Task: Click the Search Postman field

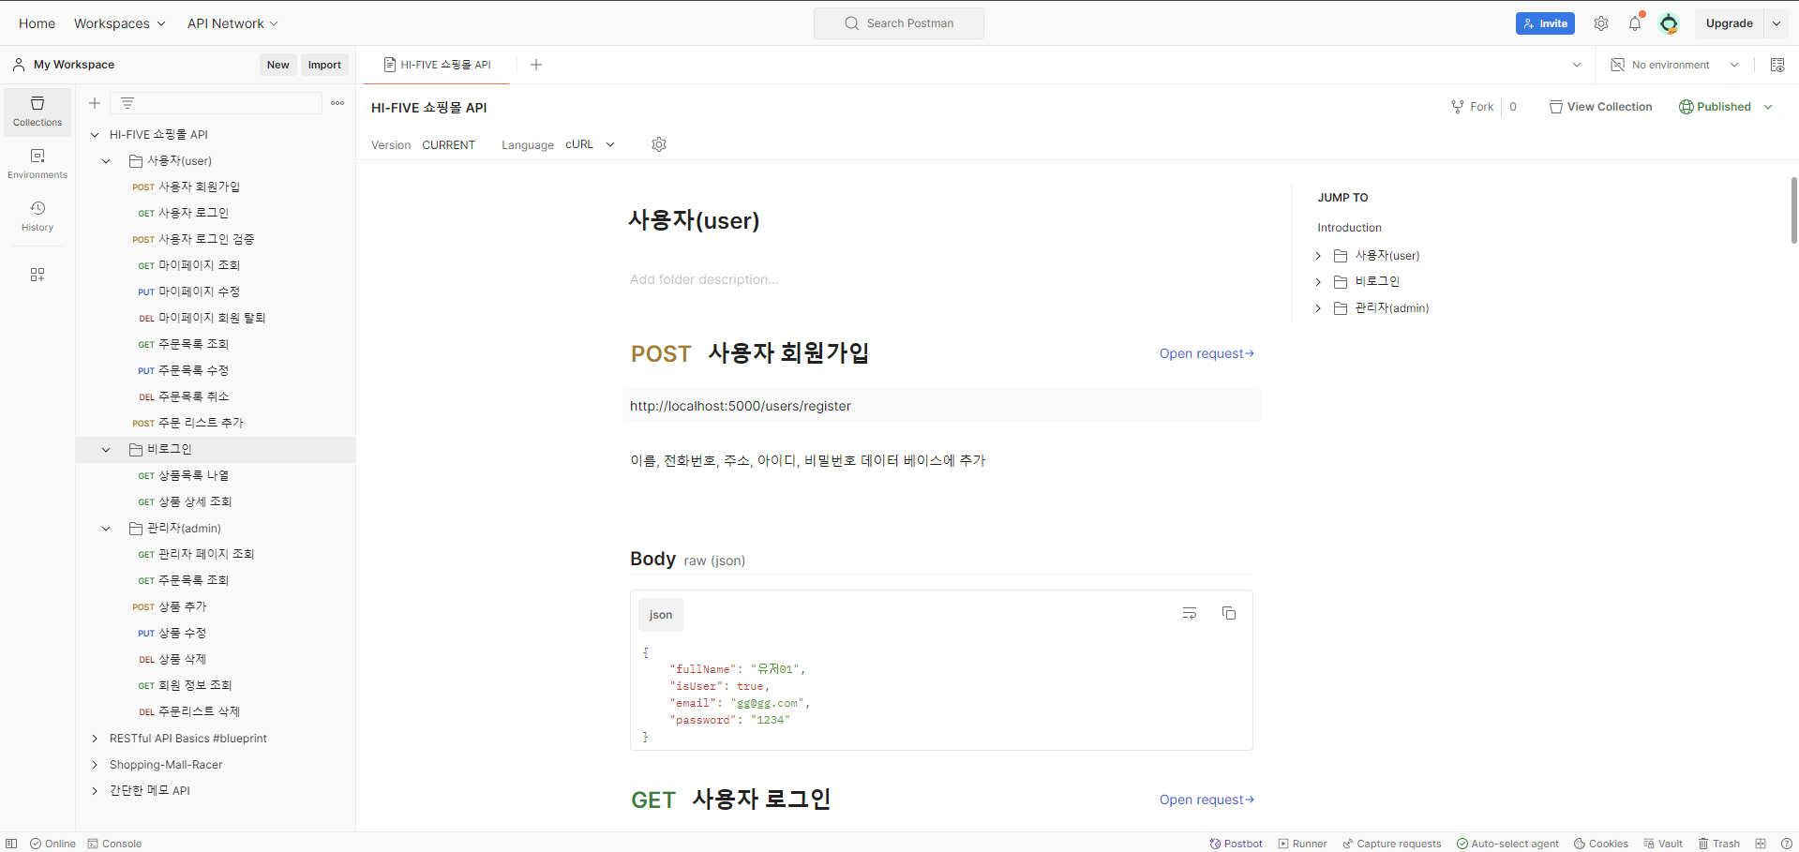Action: (899, 23)
